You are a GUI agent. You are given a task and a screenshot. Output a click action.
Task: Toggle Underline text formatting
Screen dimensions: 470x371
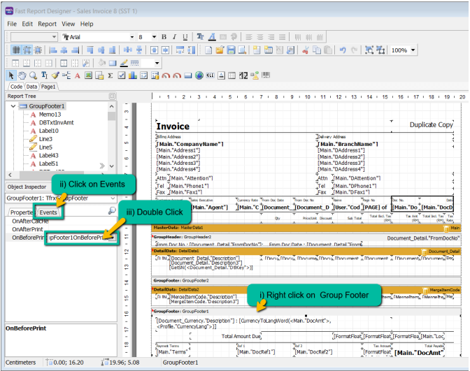click(185, 37)
